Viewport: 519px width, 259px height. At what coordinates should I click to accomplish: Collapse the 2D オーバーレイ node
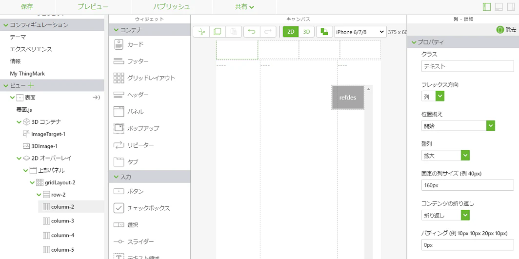click(19, 158)
